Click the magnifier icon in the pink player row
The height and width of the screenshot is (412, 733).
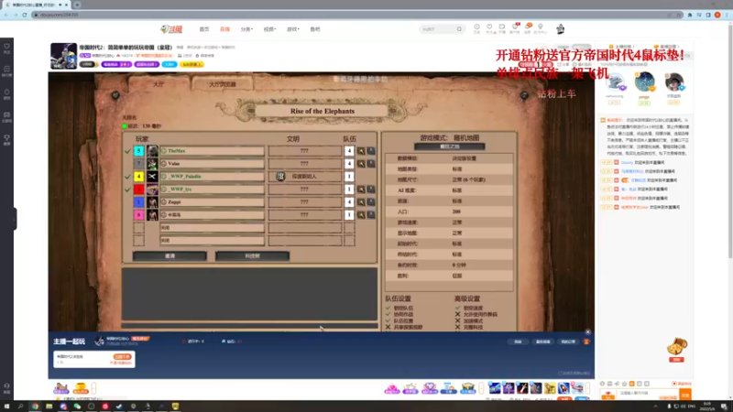click(x=361, y=215)
